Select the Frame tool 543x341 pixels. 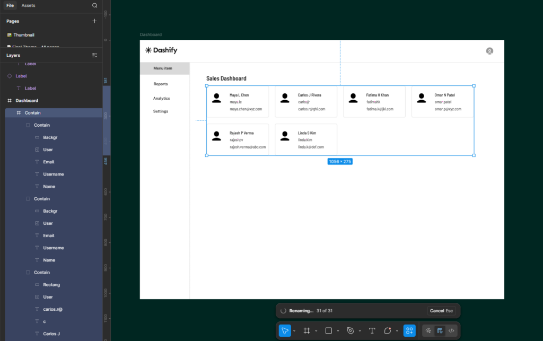pyautogui.click(x=306, y=330)
